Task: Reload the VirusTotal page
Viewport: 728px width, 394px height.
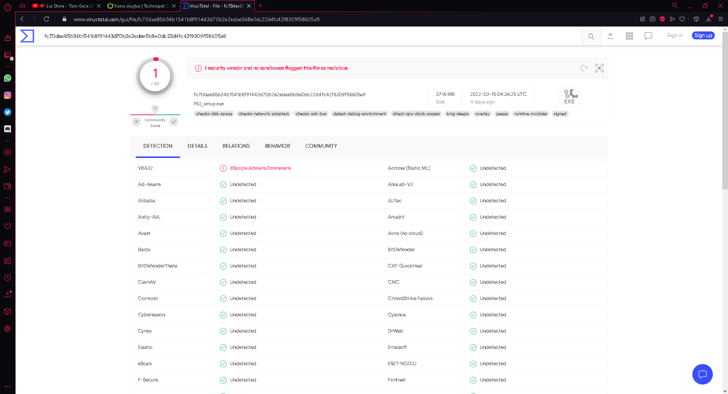Action: point(47,19)
